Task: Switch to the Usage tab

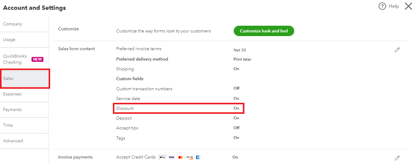Action: [x=9, y=40]
